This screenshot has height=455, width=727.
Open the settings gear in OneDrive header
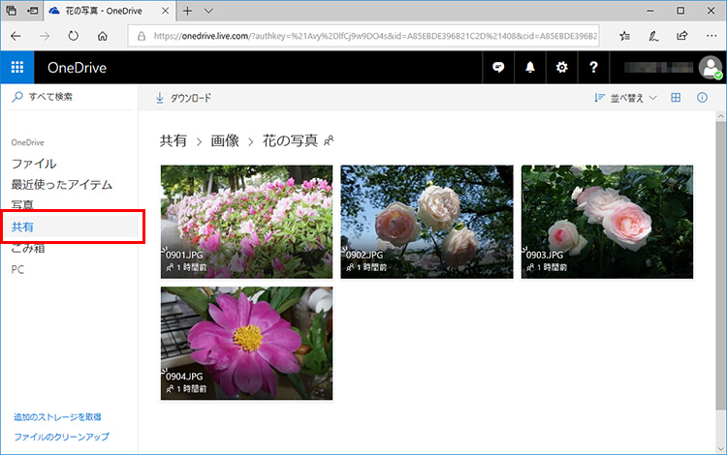[x=561, y=67]
